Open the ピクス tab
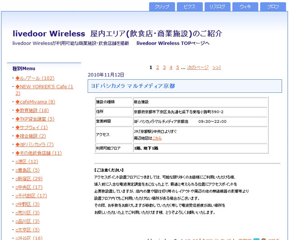Screen dimensions: 289x240 [190, 7]
